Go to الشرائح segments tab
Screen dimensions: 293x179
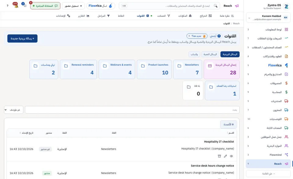pyautogui.click(x=205, y=16)
